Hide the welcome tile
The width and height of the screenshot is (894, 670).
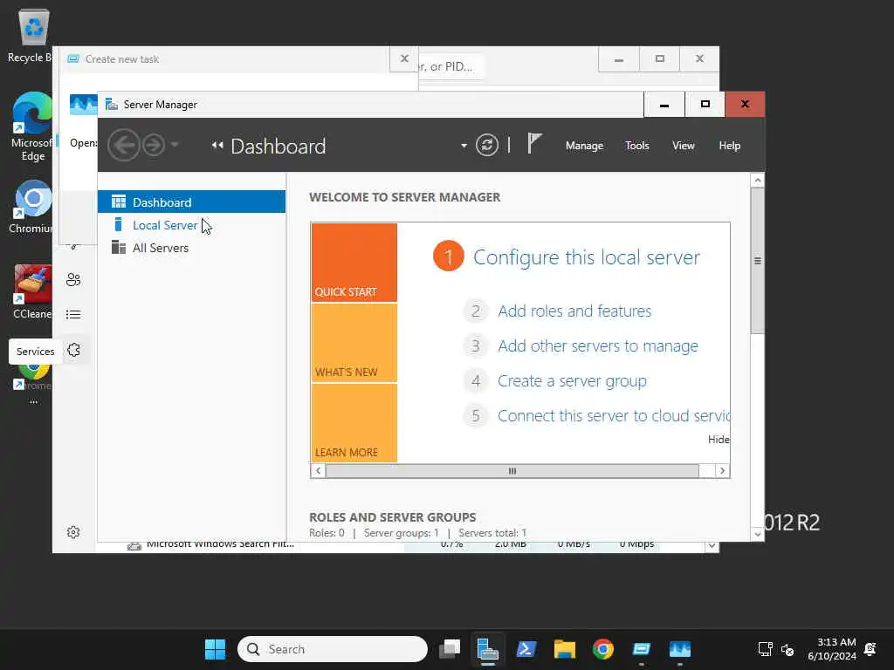point(719,440)
